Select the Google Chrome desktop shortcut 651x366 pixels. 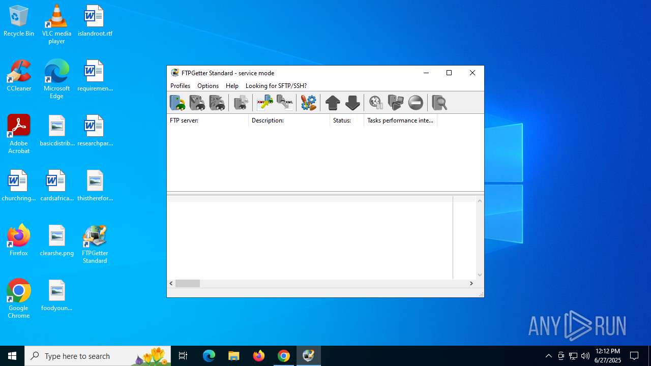pos(19,299)
